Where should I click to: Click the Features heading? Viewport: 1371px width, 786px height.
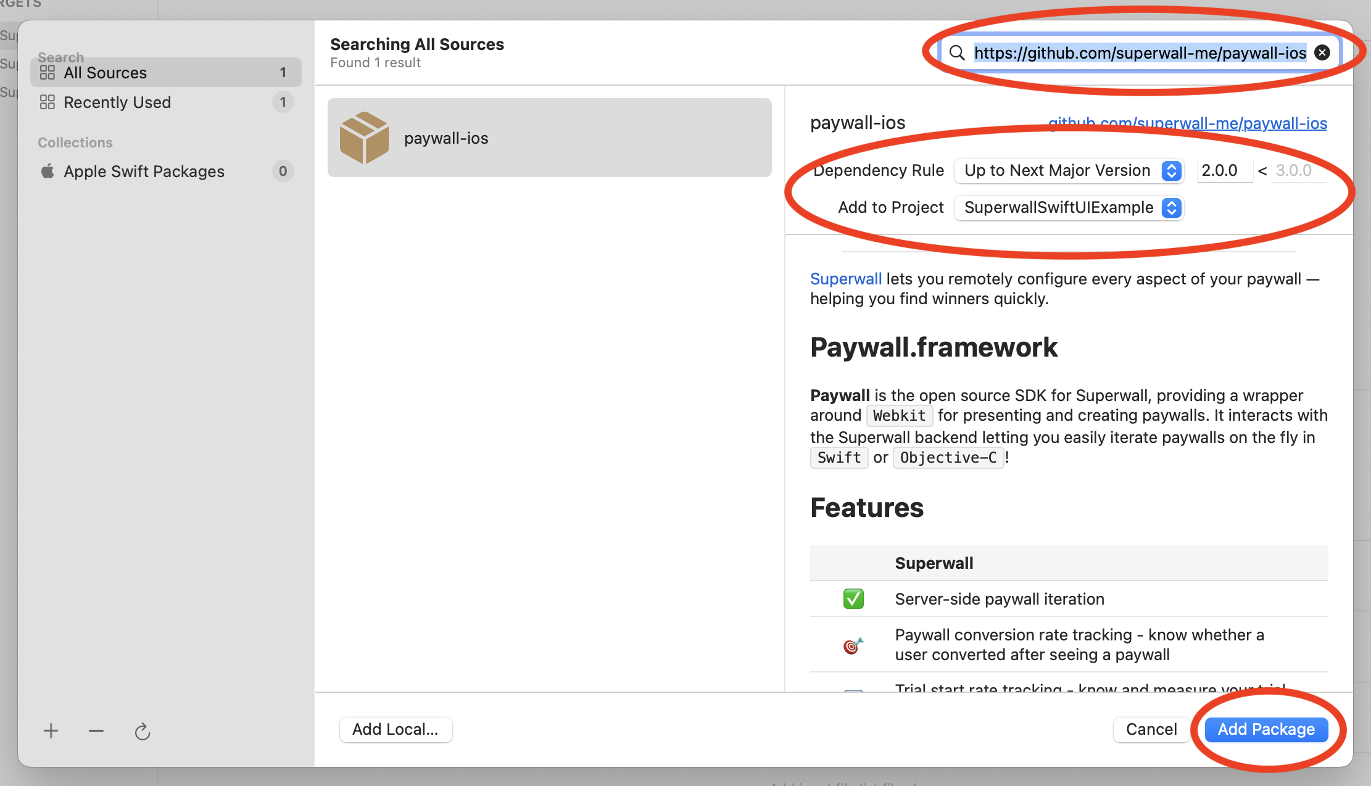pyautogui.click(x=867, y=508)
